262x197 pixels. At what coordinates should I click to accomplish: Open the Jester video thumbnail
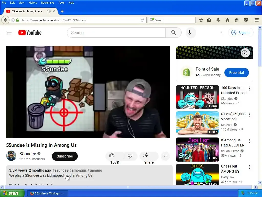[198, 150]
